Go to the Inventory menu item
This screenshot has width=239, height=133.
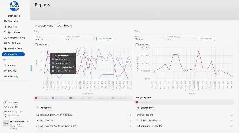(13, 76)
